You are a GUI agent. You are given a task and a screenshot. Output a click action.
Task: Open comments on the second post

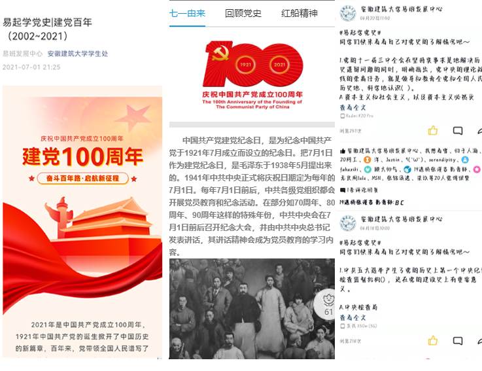(x=458, y=341)
